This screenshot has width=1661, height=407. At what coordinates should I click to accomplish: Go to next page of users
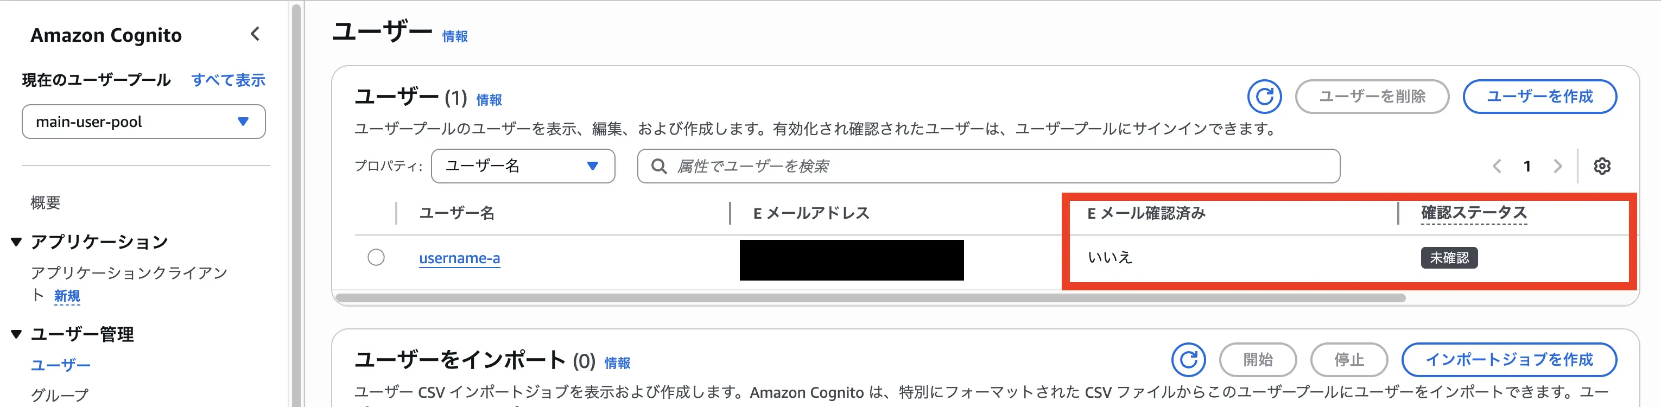coord(1558,167)
